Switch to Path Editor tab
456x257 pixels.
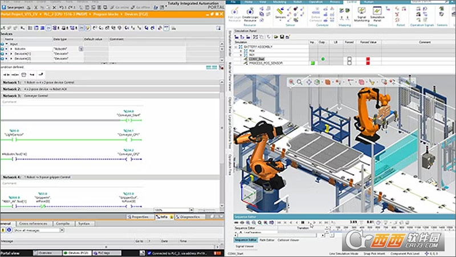[x=267, y=240]
